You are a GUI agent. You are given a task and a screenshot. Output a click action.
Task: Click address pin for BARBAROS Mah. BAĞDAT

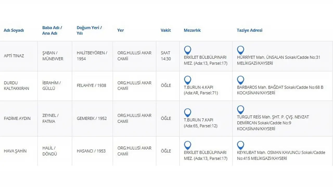(240, 80)
